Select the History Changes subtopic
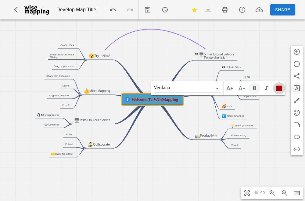Screen dimensions: 305x201 pos(235,116)
